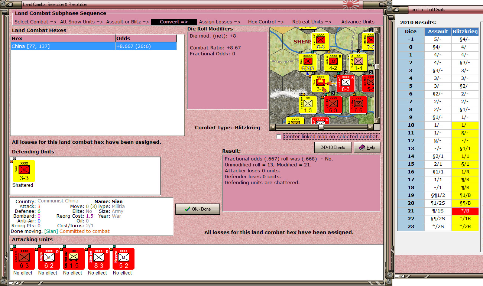Click the "Committed to combat" status text

coord(85,231)
